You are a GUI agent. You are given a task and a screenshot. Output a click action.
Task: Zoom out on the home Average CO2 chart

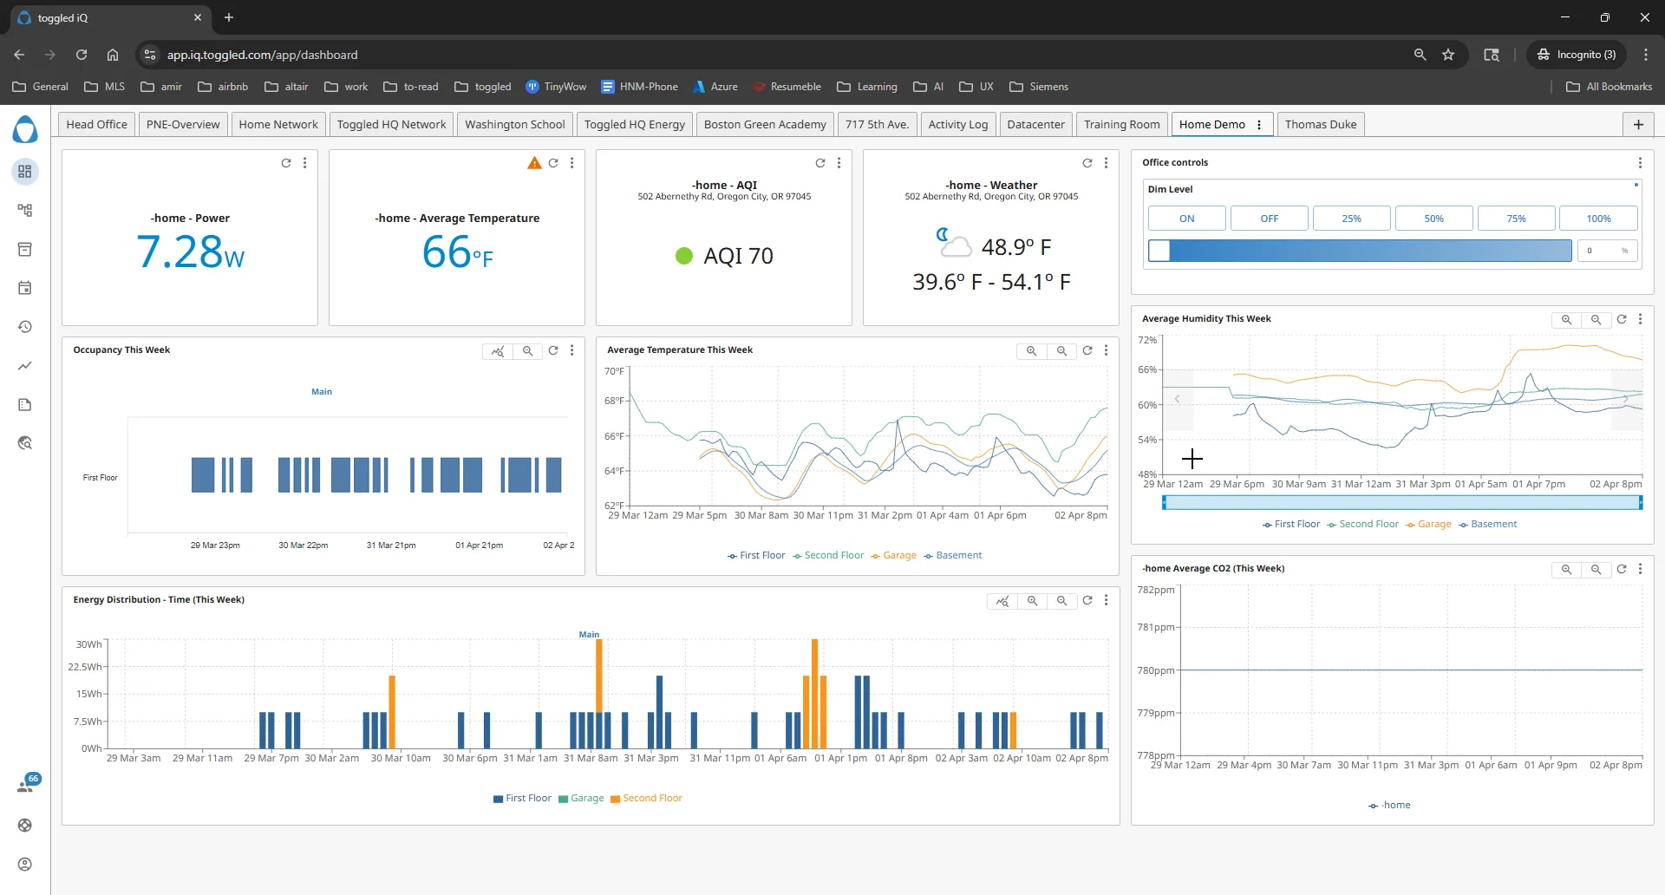point(1596,570)
